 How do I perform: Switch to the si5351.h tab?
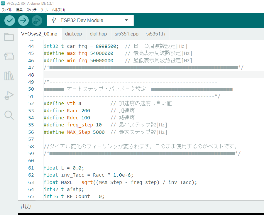(155, 34)
